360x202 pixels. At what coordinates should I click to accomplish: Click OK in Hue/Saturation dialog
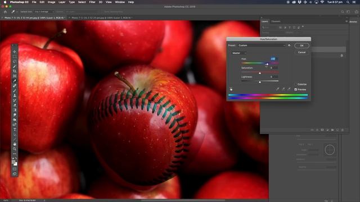pyautogui.click(x=301, y=45)
